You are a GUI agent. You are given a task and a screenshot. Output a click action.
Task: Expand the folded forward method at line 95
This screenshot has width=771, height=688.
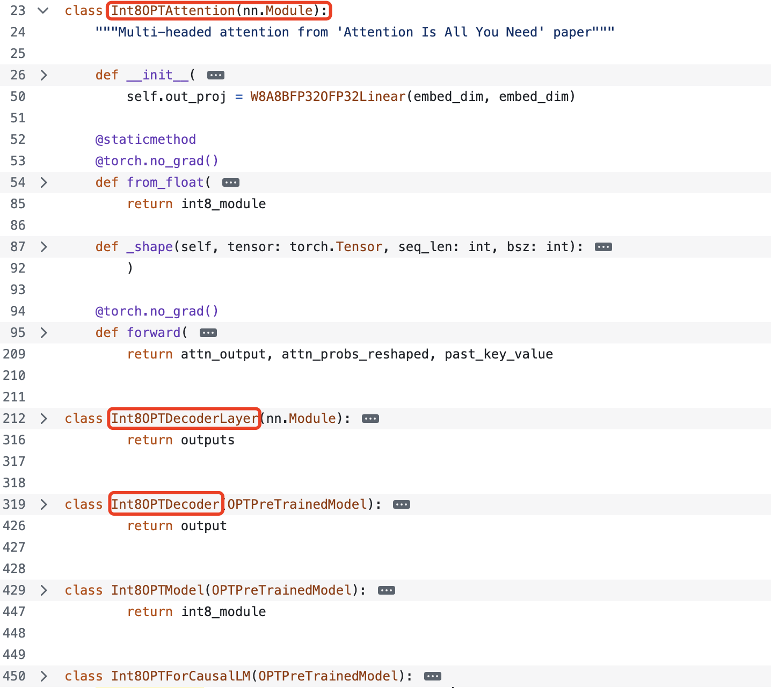(x=43, y=333)
